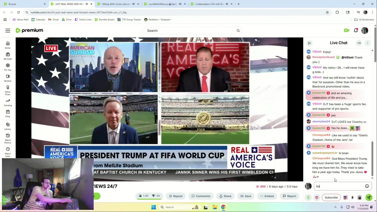
Task: Mute the Codebreakers LIVE tab audio
Action: tap(226, 4)
